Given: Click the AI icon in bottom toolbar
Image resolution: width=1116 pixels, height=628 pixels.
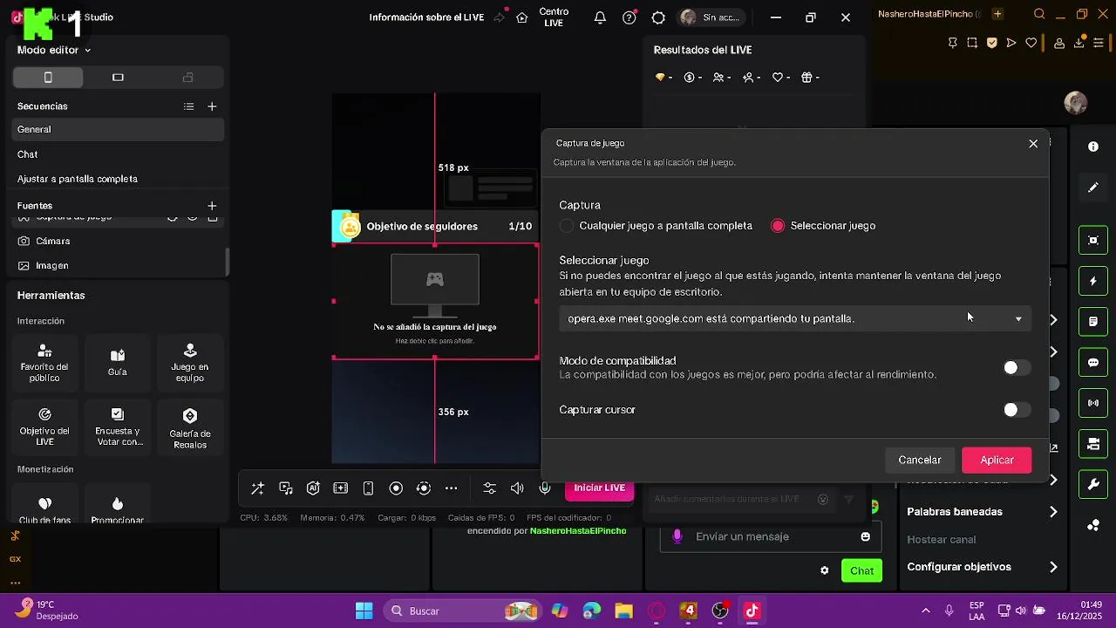Looking at the screenshot, I should [313, 488].
